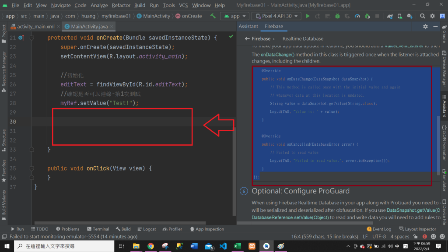Open the SDK Manager icon

point(409,16)
